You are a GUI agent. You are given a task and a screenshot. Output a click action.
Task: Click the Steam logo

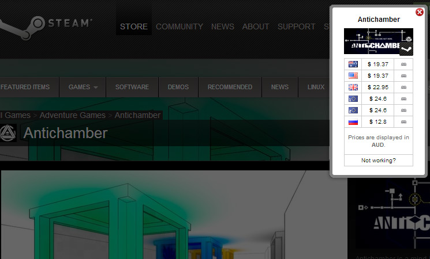pos(45,28)
